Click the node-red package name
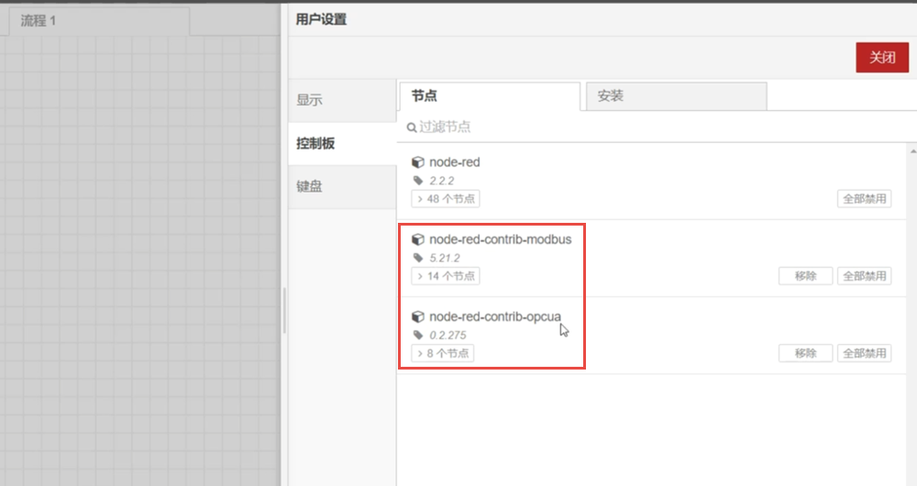The height and width of the screenshot is (486, 917). (x=455, y=162)
